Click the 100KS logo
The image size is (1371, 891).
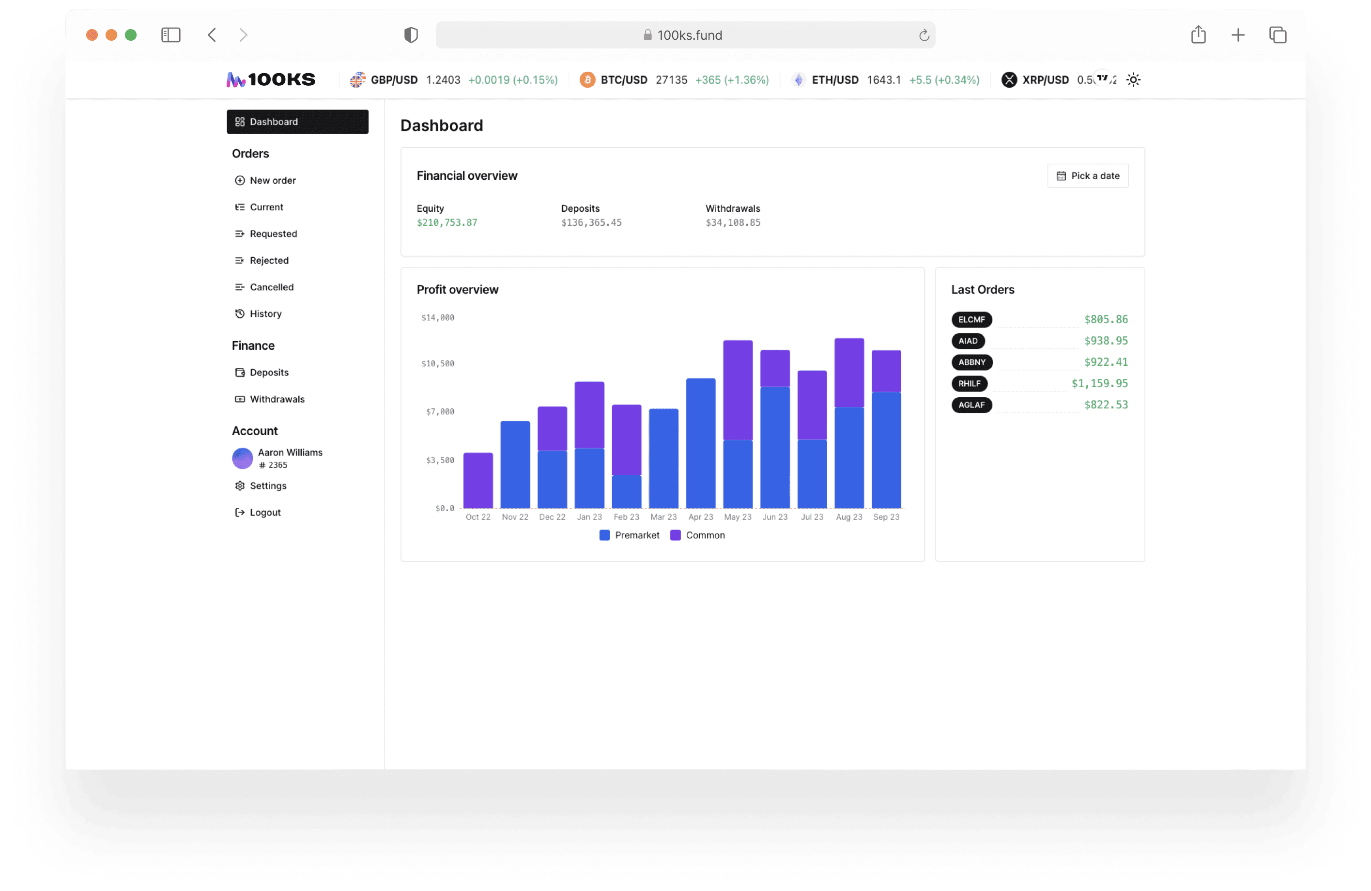point(270,79)
